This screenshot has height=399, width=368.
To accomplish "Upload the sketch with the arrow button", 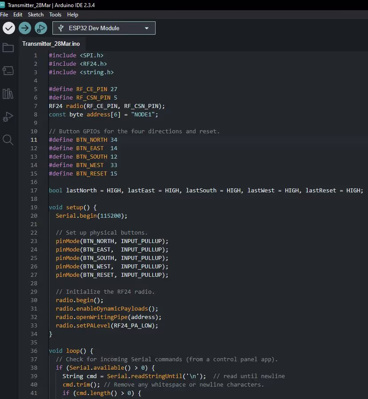I will point(25,28).
